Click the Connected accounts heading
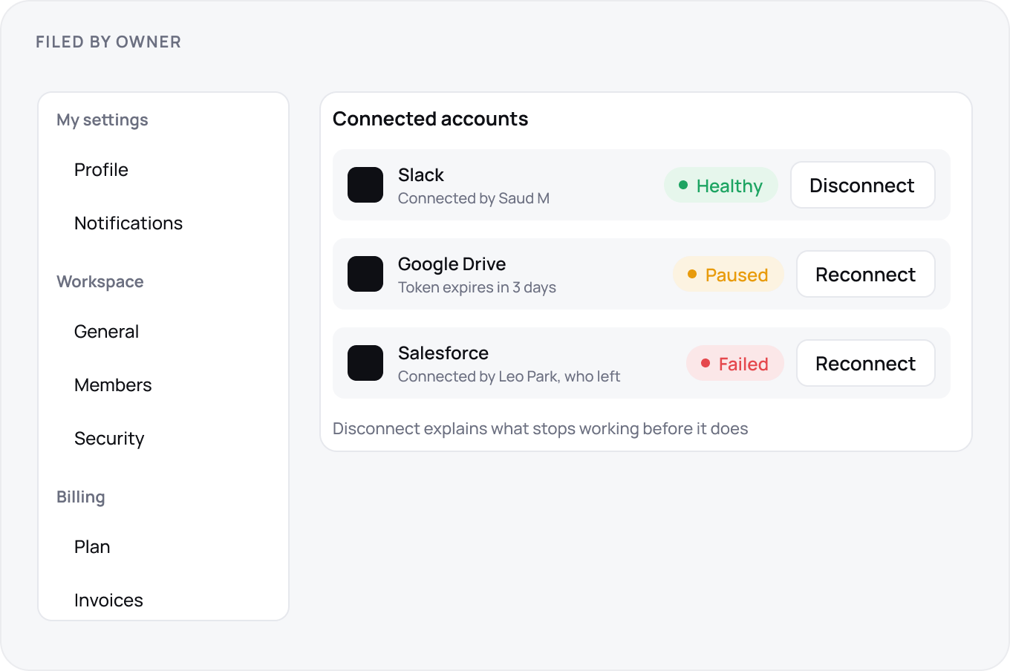 (x=431, y=119)
